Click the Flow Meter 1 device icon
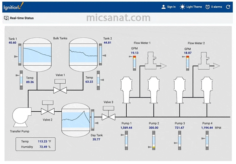 point(151,61)
